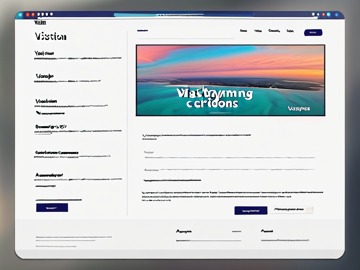Click the blue icon at title bar's far left
The height and width of the screenshot is (270, 360).
(x=20, y=15)
